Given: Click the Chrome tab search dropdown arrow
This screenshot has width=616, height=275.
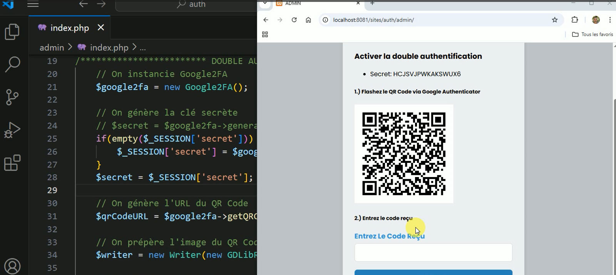Looking at the screenshot, I should click(265, 3).
